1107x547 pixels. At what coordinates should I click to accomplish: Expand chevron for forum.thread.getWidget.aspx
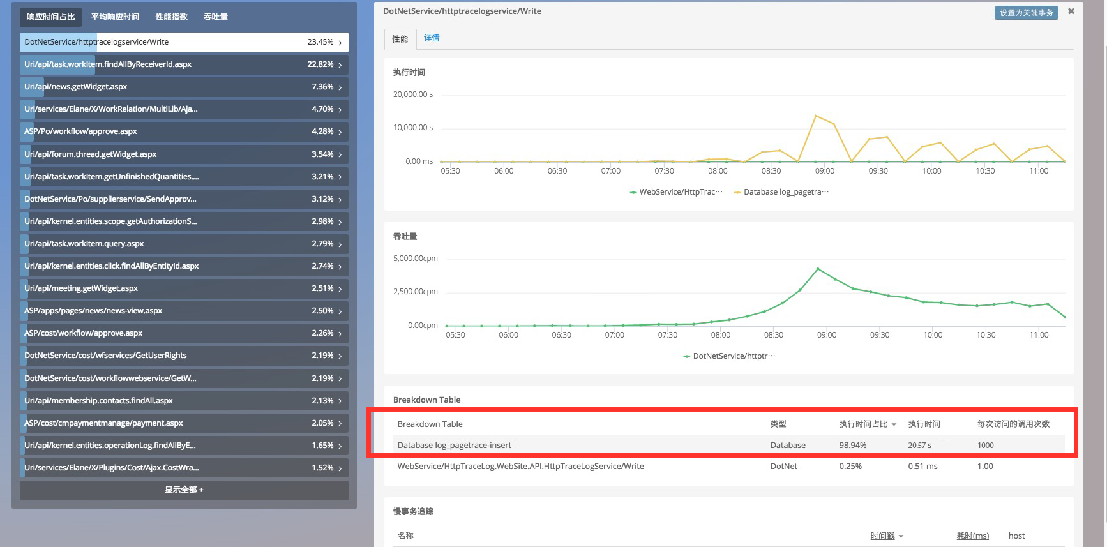pyautogui.click(x=340, y=154)
